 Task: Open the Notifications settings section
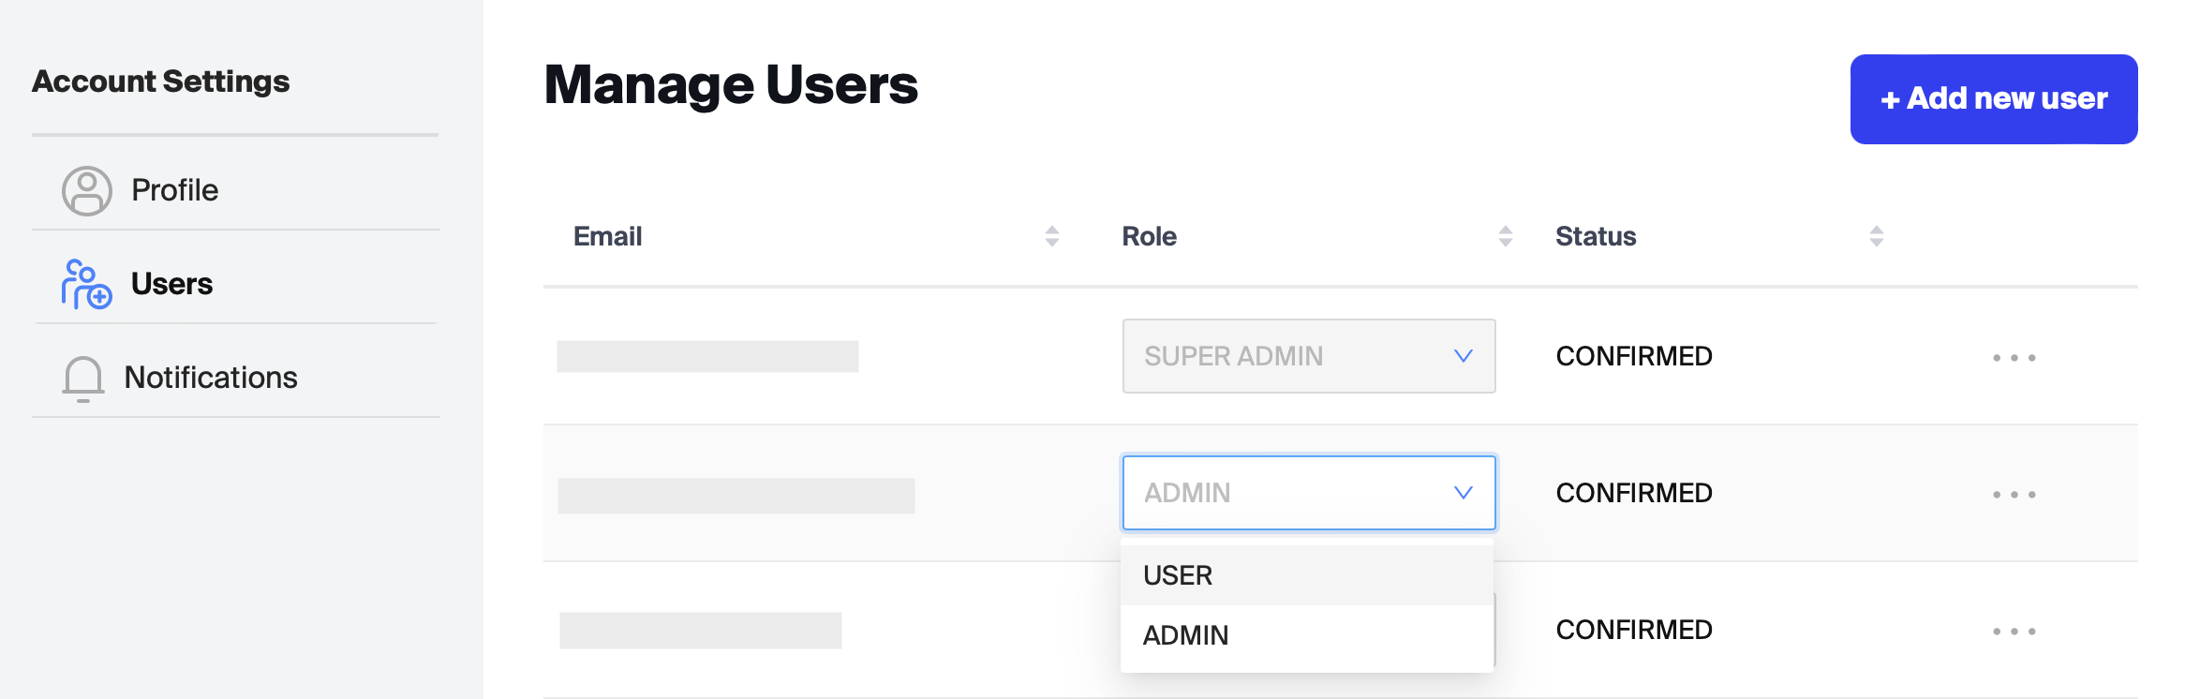point(211,378)
